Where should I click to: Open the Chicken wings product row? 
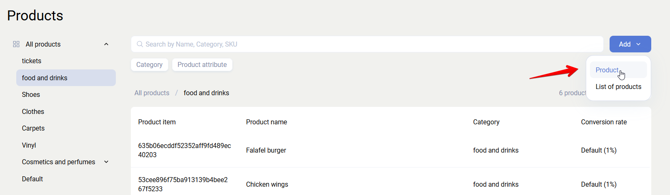267,184
